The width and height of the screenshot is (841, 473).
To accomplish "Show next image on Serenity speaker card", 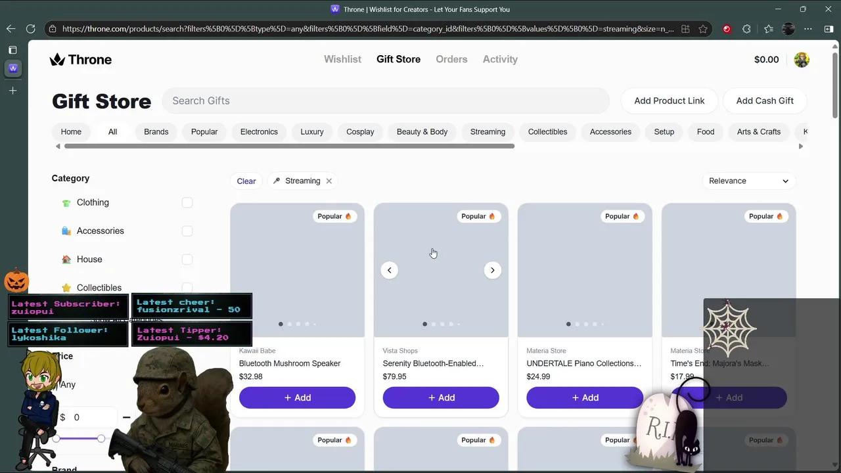I will 492,270.
